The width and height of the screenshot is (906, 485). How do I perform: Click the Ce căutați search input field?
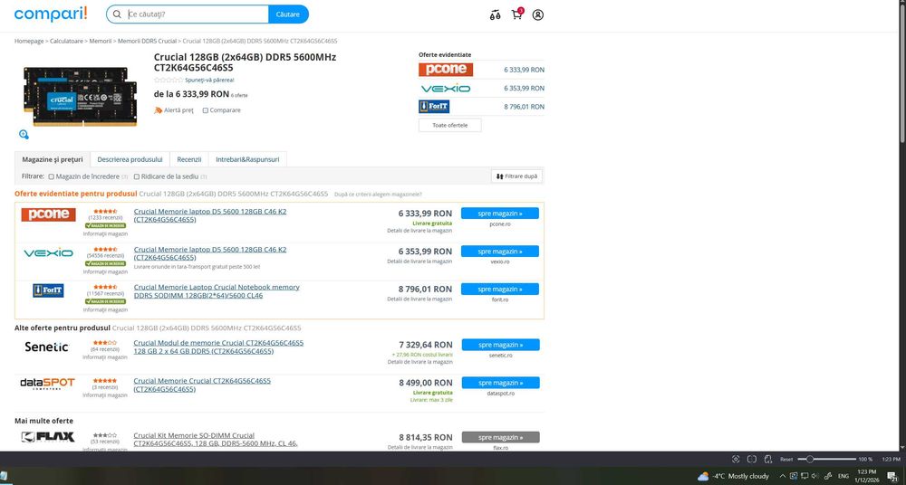tap(197, 14)
